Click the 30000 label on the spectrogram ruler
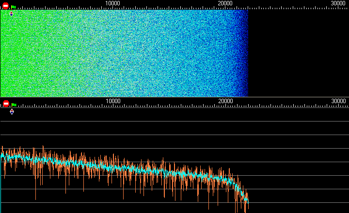 point(338,3)
